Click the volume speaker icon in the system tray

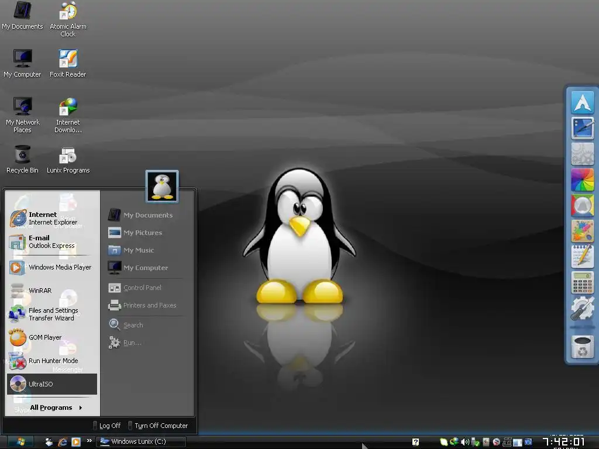(x=465, y=442)
